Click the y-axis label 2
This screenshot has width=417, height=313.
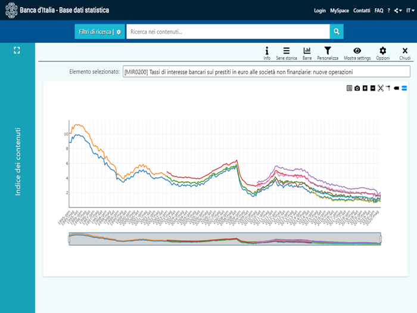pos(67,193)
